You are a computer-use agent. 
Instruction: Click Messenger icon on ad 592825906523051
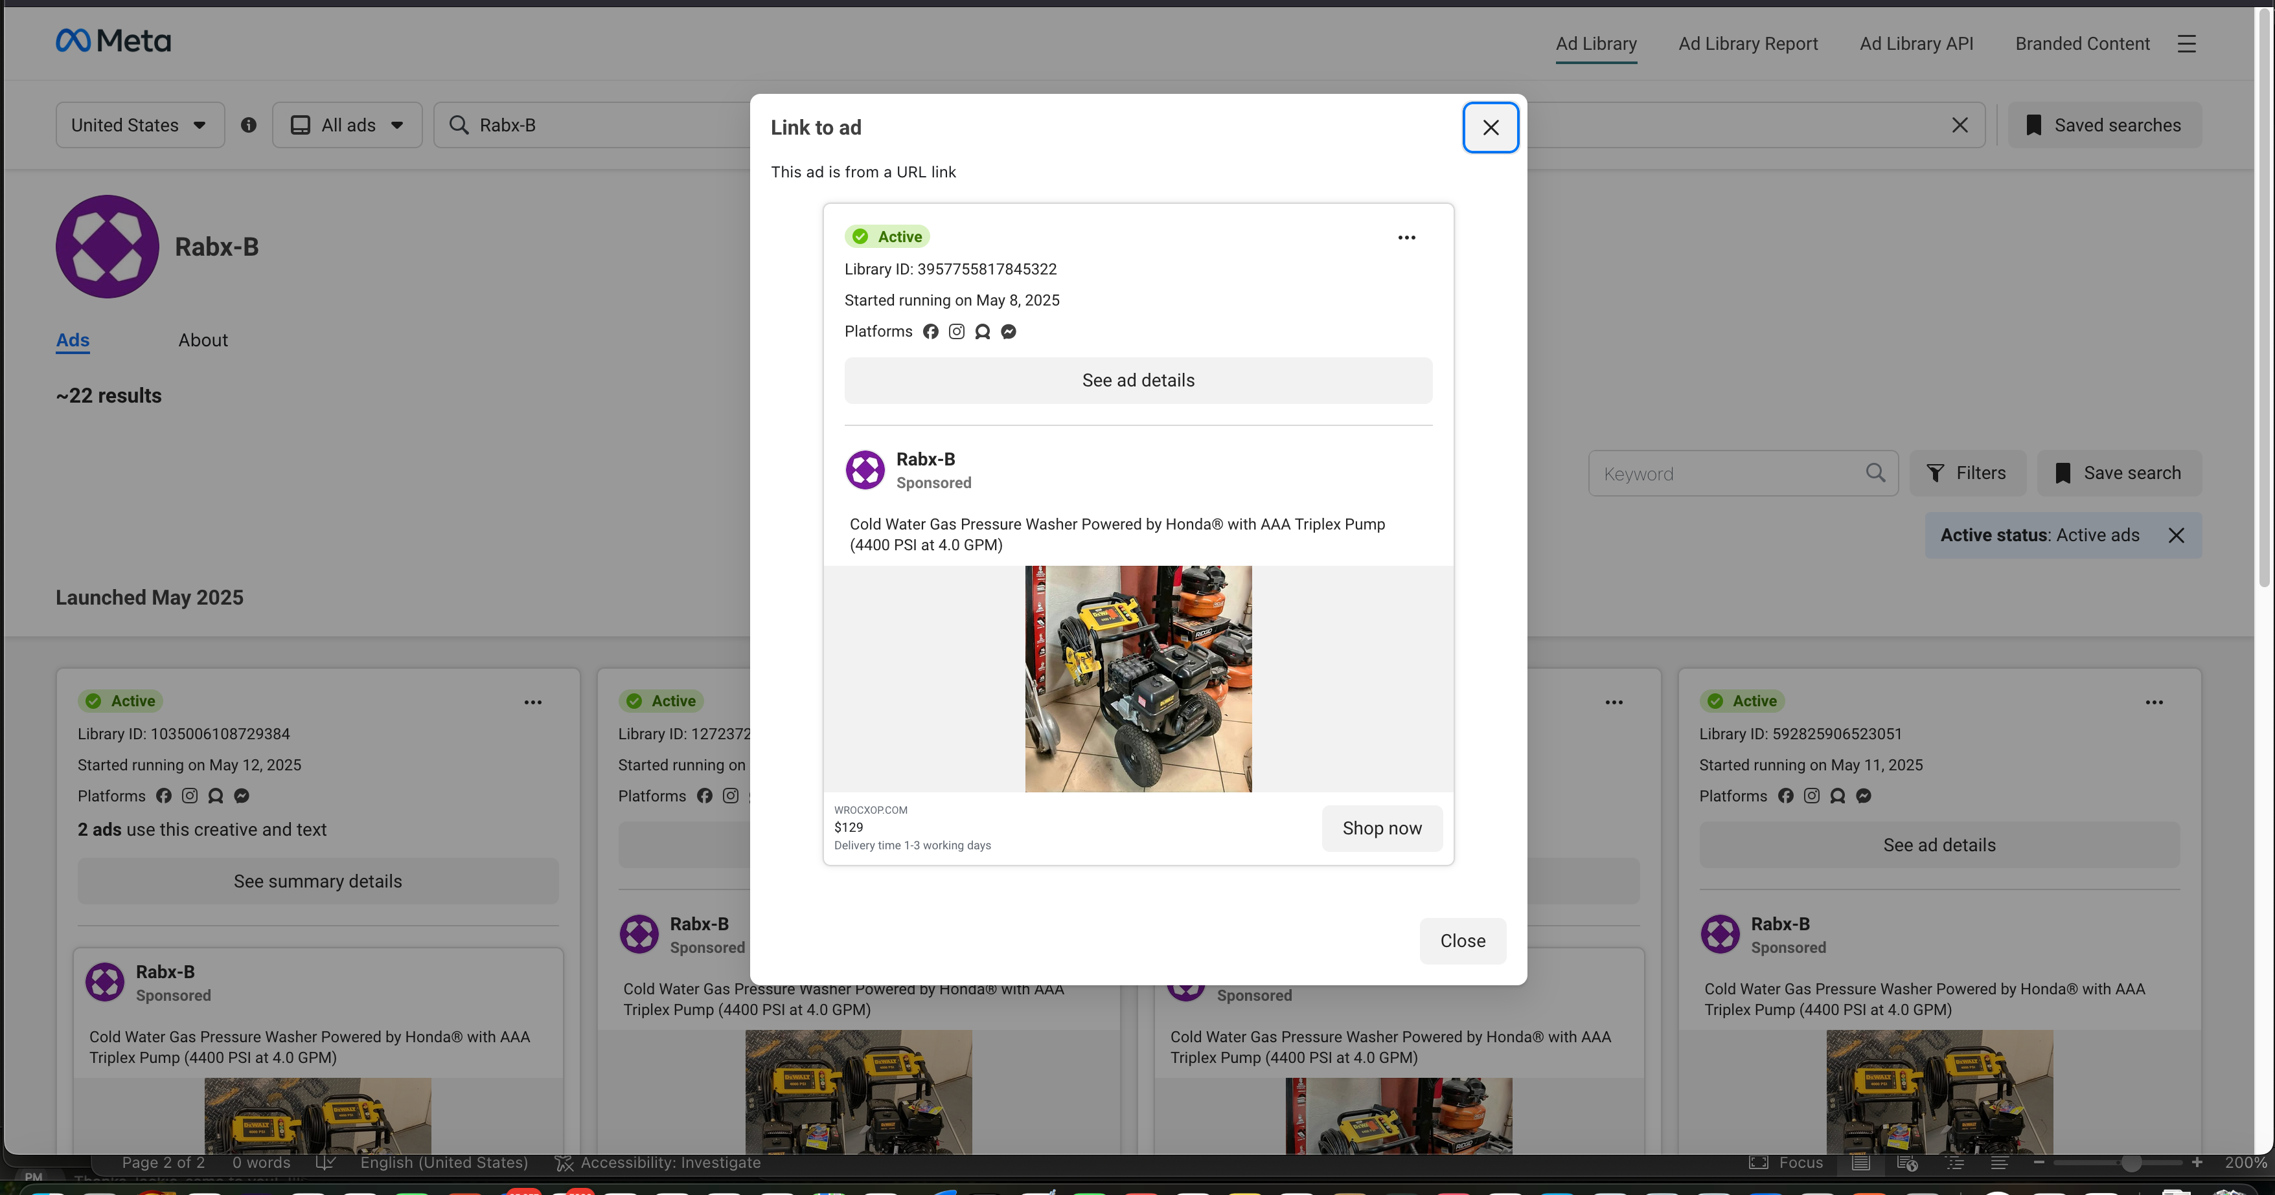[1862, 796]
